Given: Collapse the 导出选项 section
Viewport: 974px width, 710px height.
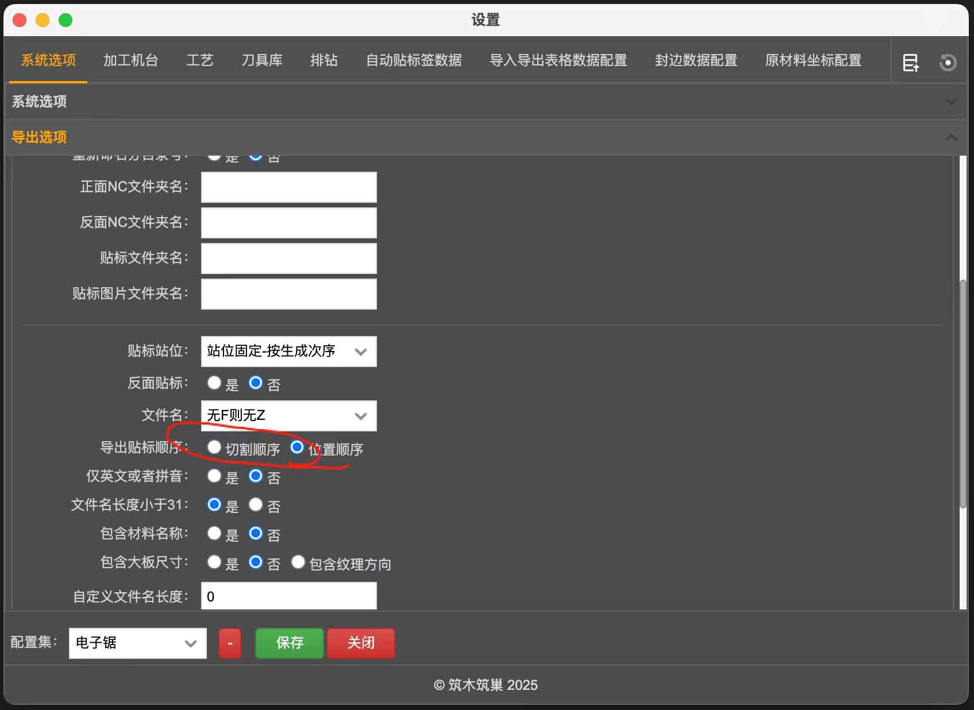Looking at the screenshot, I should [951, 137].
